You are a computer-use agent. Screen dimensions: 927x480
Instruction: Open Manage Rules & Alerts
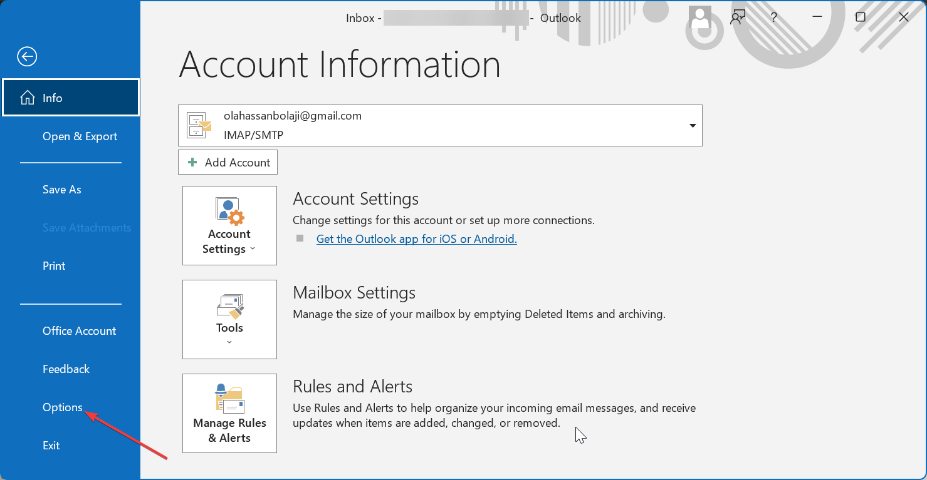[x=229, y=413]
